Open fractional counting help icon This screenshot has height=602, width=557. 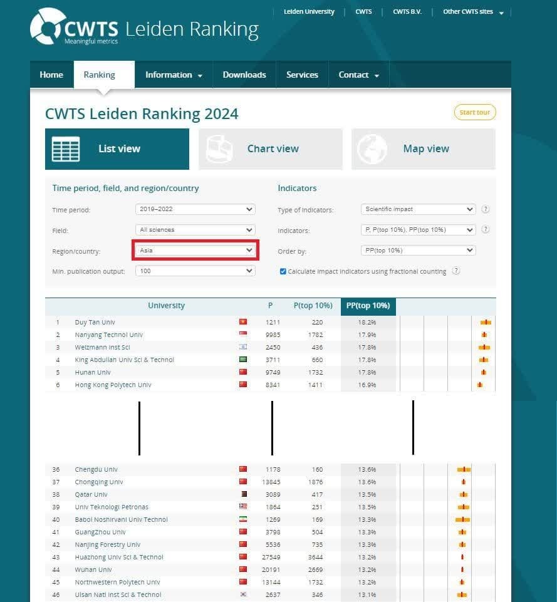[456, 271]
